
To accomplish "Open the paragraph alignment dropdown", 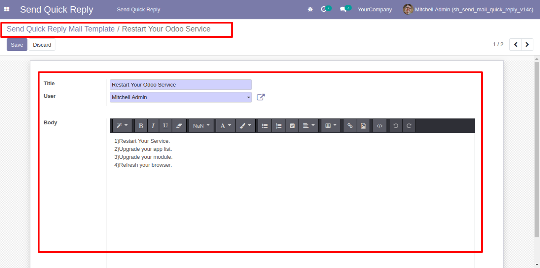I will coord(309,126).
